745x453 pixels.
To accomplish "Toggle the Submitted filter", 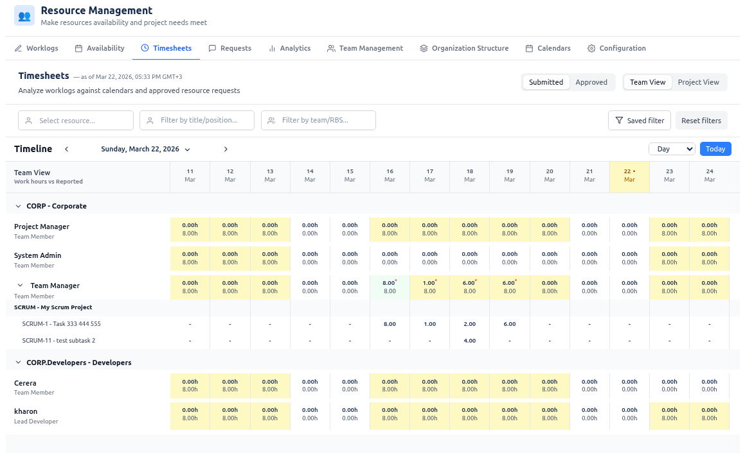I will click(x=545, y=82).
